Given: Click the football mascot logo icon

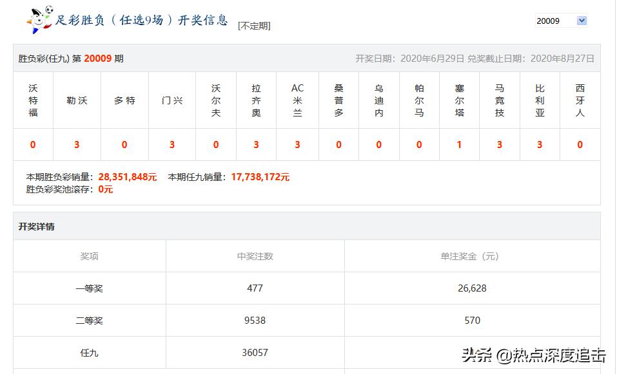Looking at the screenshot, I should pyautogui.click(x=39, y=20).
